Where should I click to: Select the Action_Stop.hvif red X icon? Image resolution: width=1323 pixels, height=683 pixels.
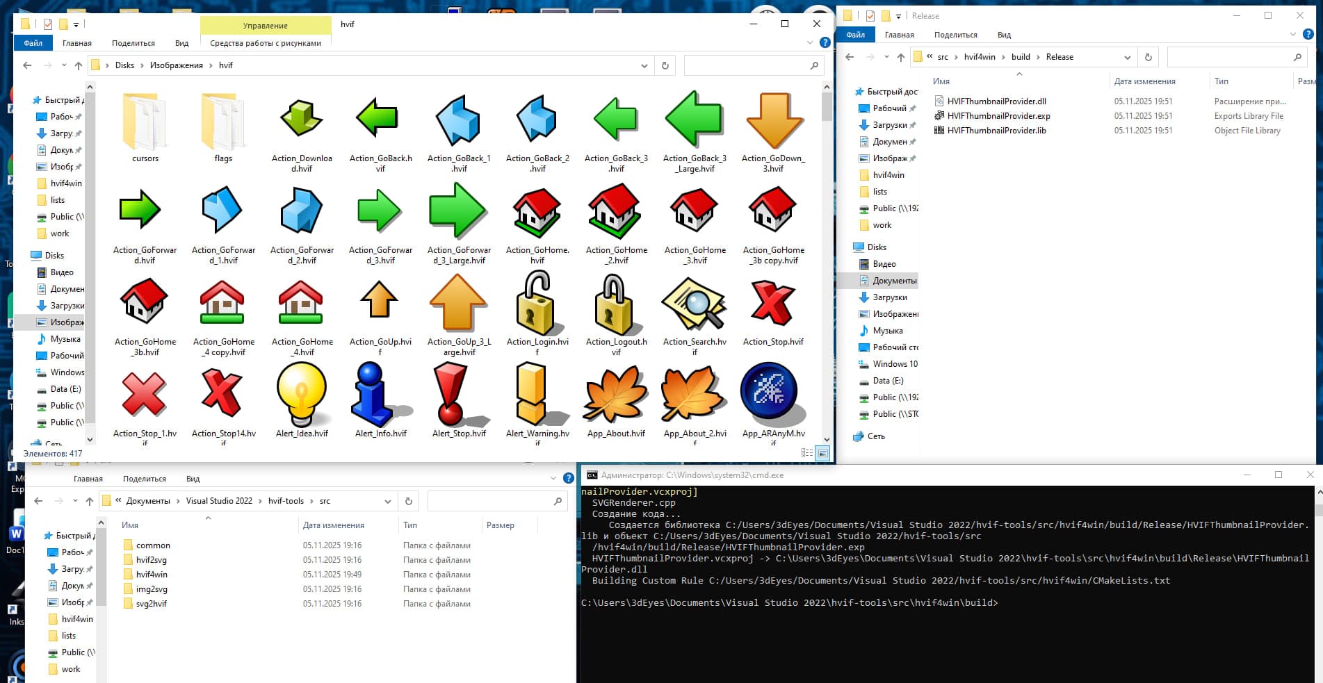tap(772, 304)
